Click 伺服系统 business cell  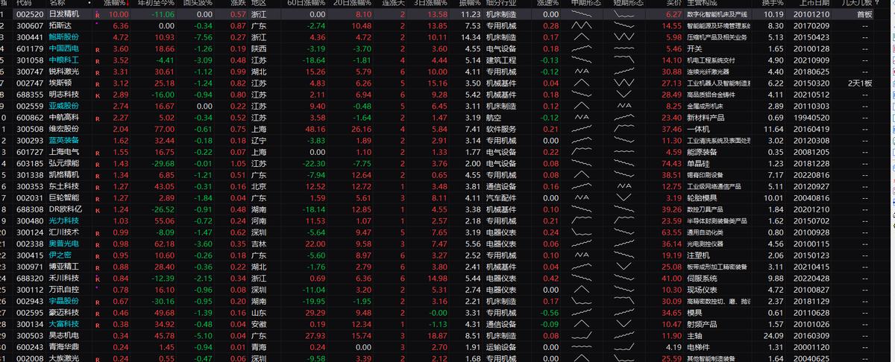(x=702, y=278)
